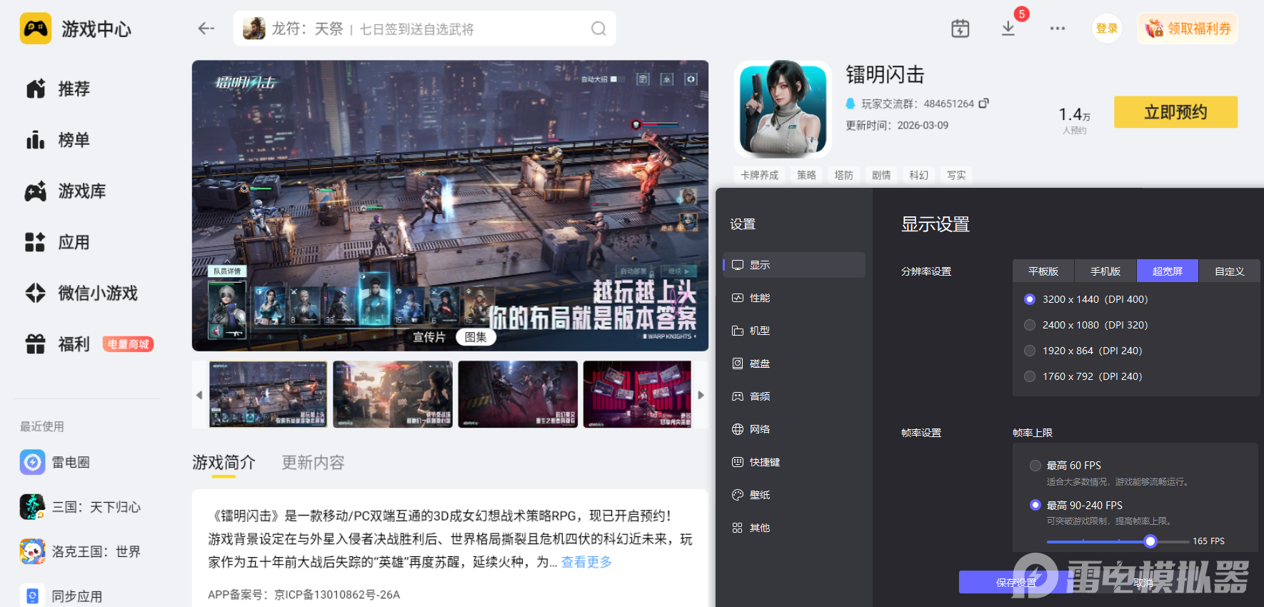The width and height of the screenshot is (1264, 607).
Task: Open 壁纸 settings category
Action: coord(794,495)
